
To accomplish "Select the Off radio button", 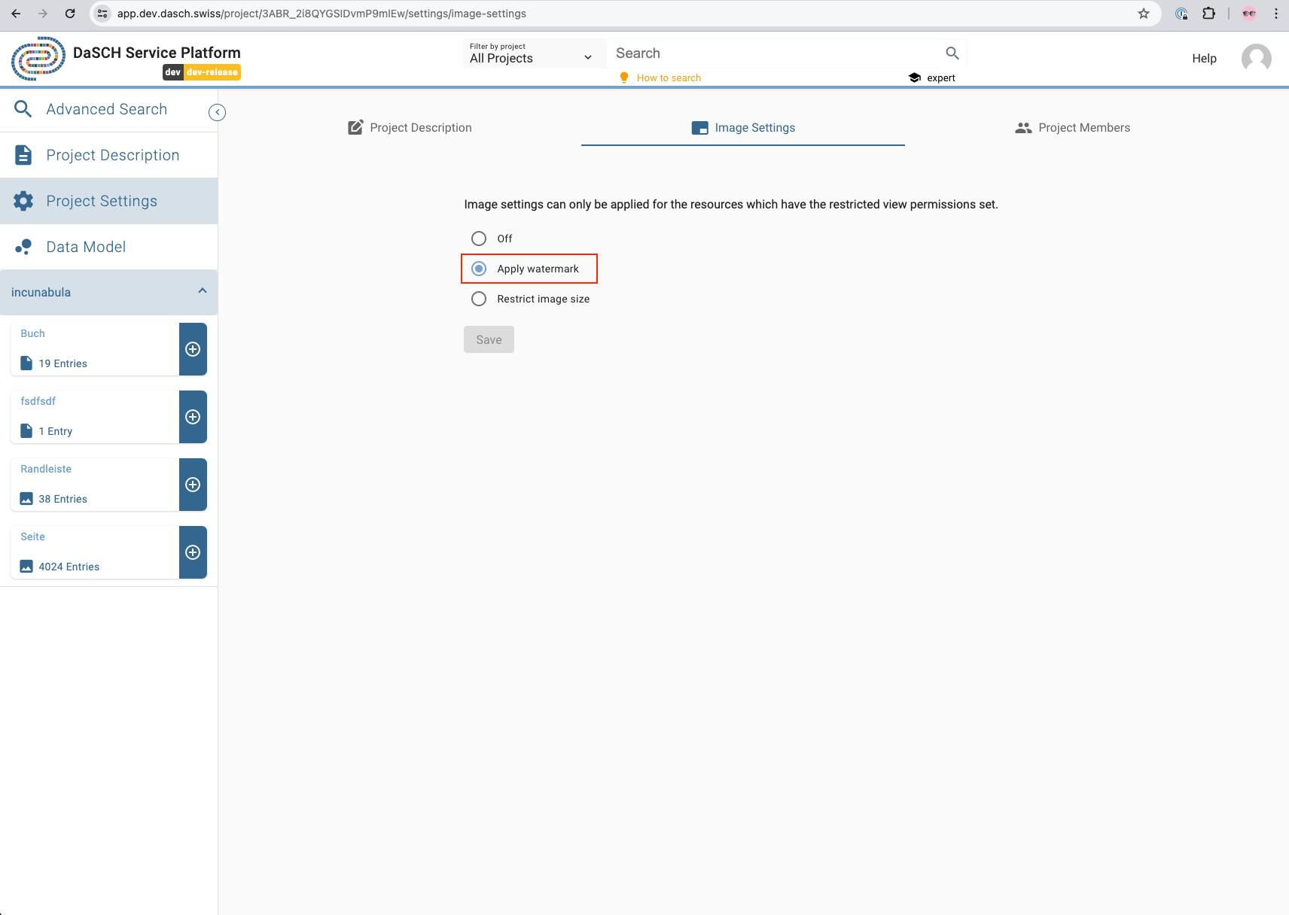I will (479, 239).
